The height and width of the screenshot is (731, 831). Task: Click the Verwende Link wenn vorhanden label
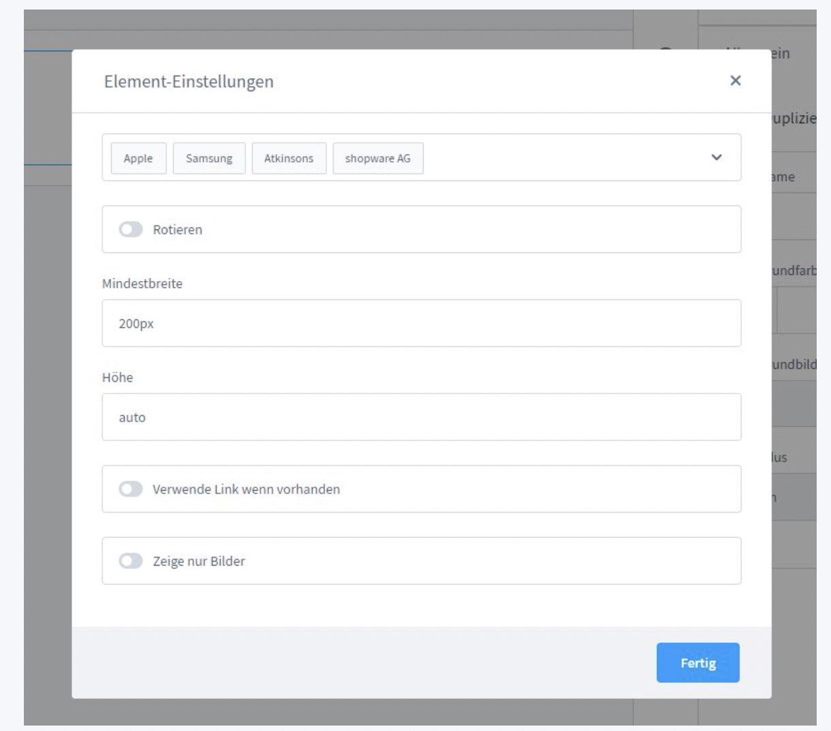tap(246, 489)
